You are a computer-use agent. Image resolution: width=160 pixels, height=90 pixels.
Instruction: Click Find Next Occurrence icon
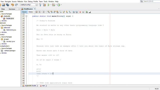(x=54, y=12)
